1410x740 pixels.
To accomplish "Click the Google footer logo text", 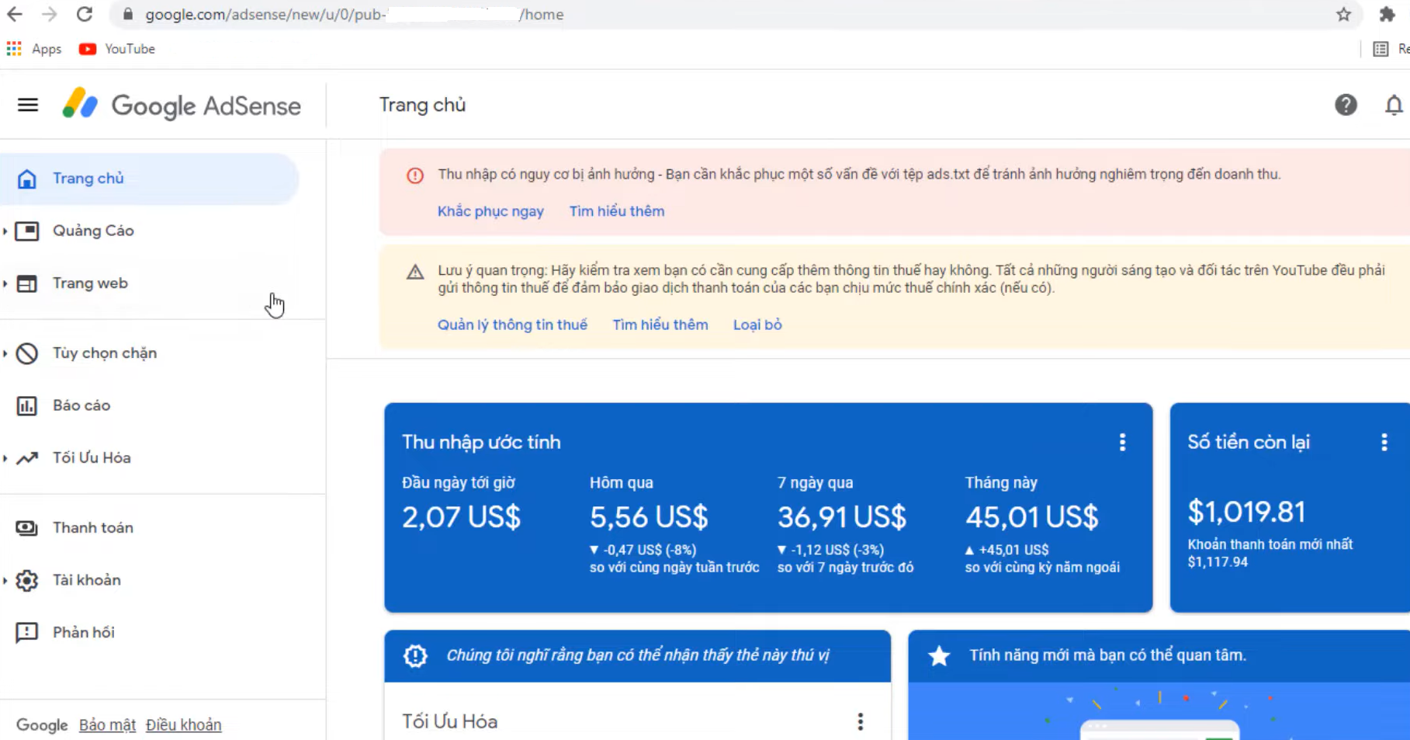I will click(x=42, y=725).
